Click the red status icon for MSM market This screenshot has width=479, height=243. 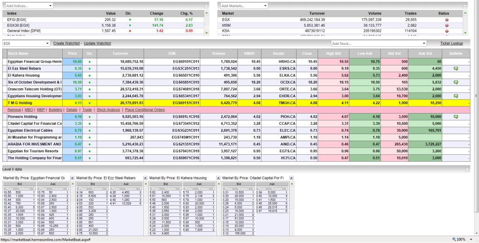tap(447, 25)
